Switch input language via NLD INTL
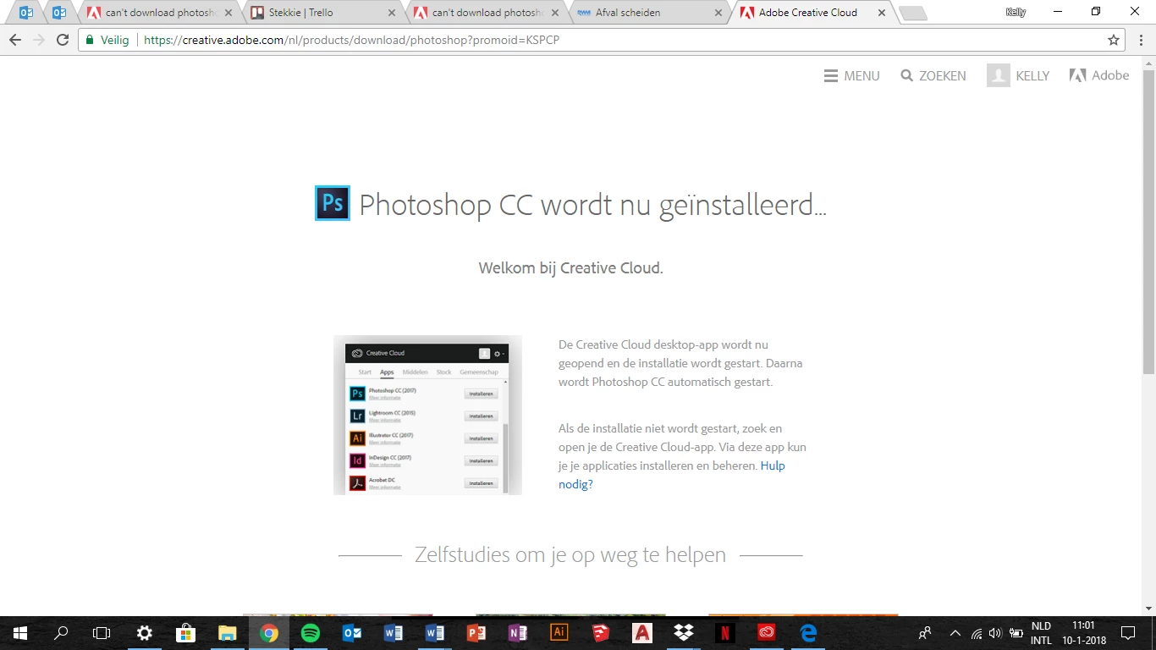The image size is (1156, 650). click(1041, 633)
